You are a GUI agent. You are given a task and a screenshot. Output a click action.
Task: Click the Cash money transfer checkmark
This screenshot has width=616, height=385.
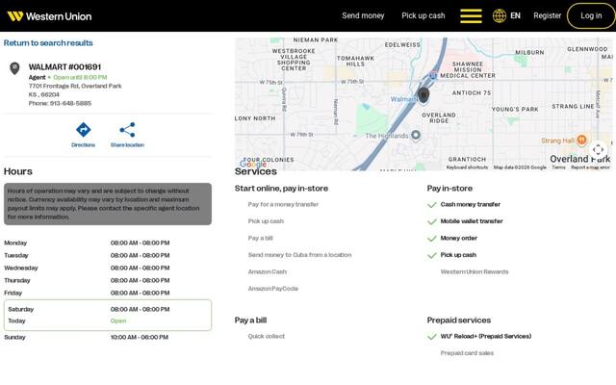(x=432, y=205)
